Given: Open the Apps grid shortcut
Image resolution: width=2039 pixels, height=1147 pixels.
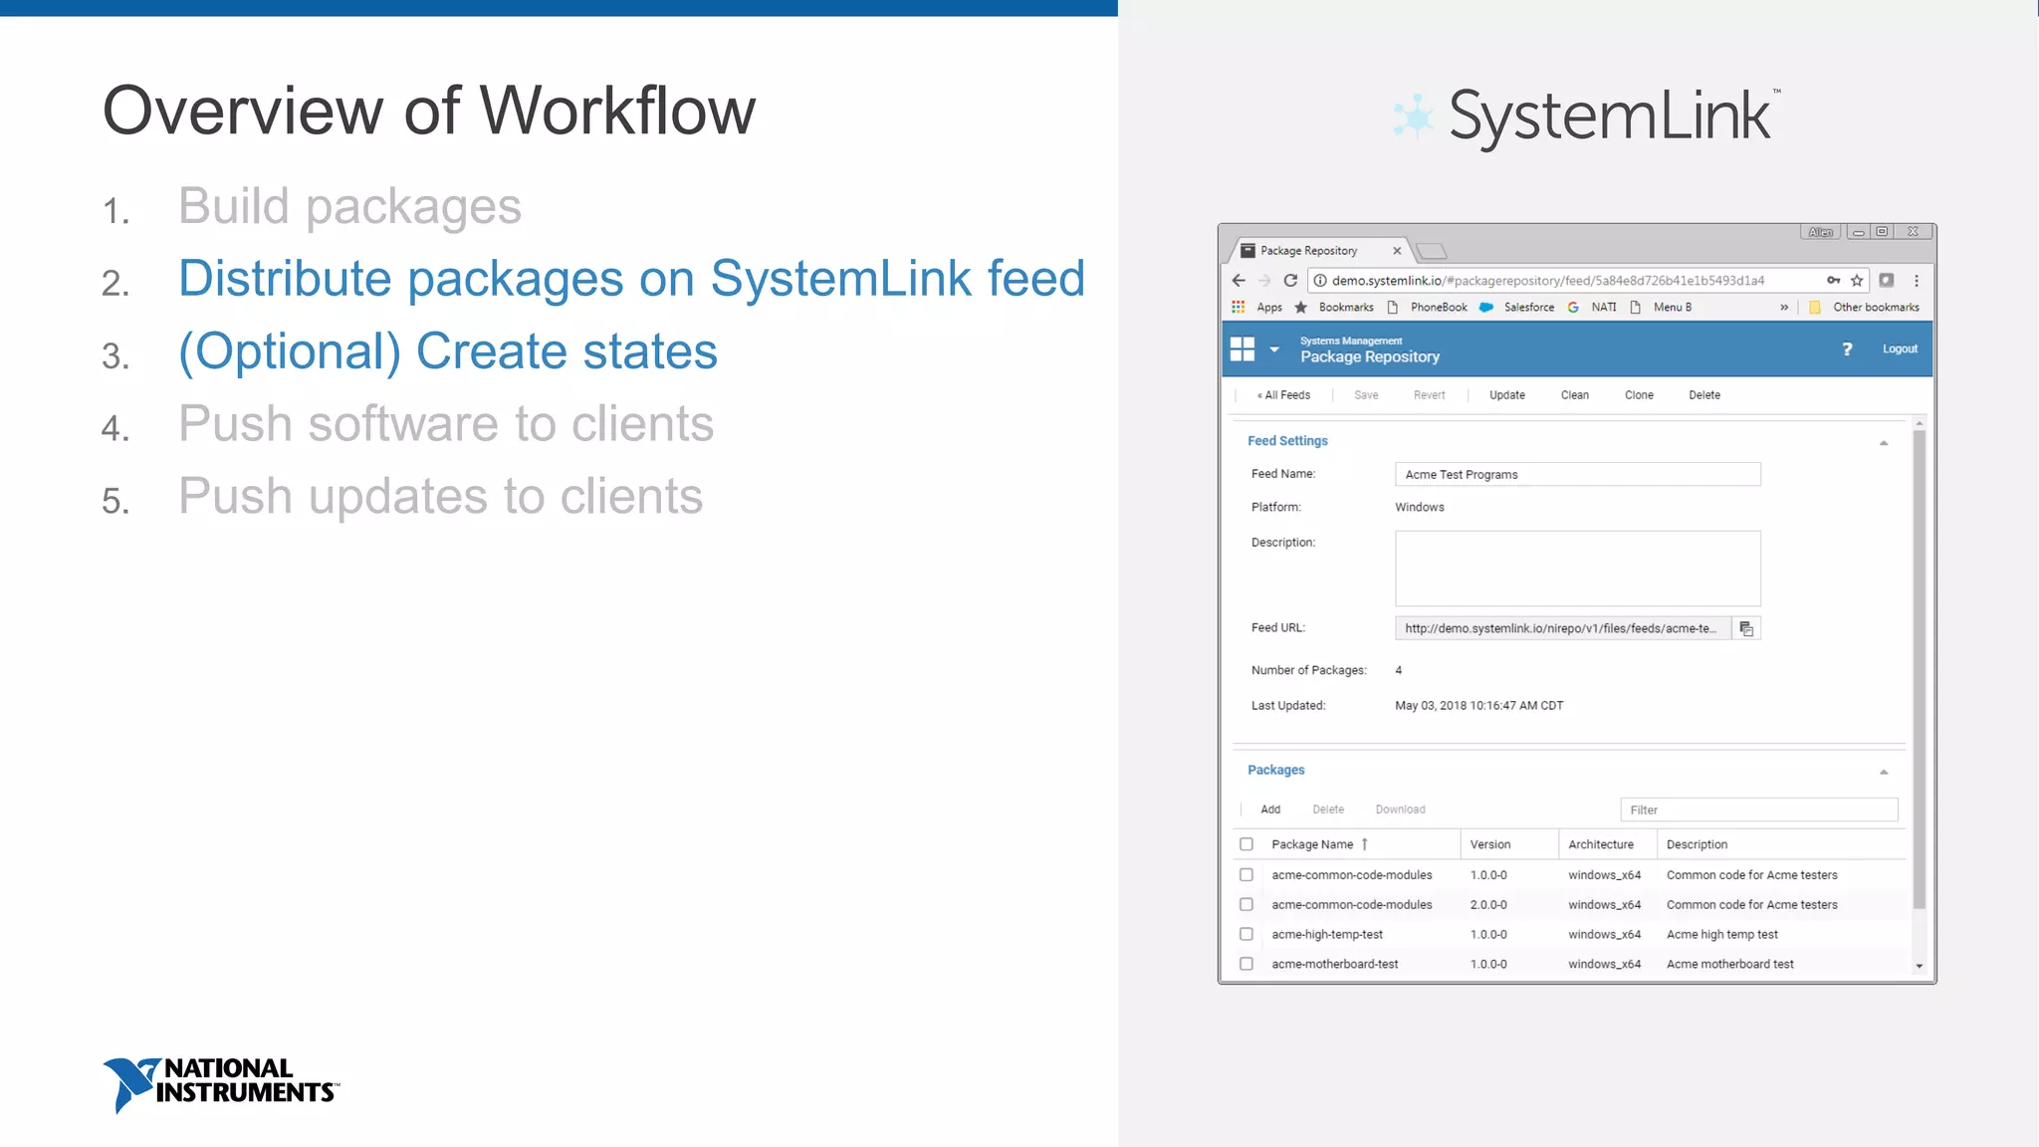Looking at the screenshot, I should (1257, 307).
